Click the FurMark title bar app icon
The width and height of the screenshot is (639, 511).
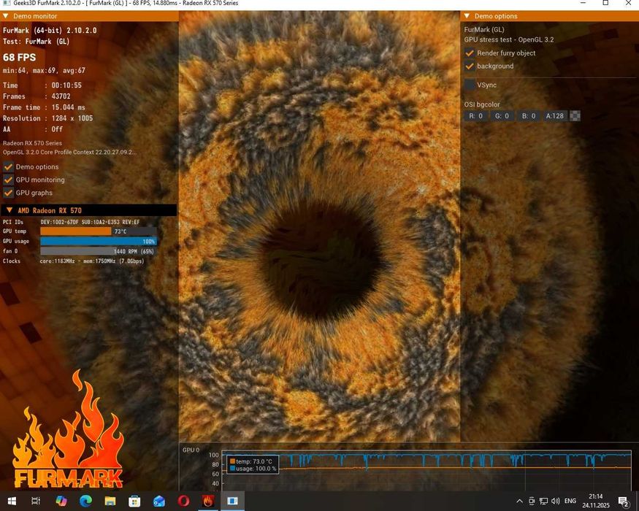tap(7, 3)
